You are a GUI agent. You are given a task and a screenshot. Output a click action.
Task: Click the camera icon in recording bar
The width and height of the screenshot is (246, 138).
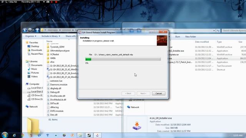tap(48, 2)
